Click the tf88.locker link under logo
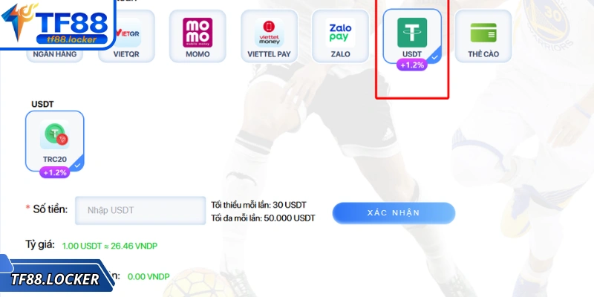The width and height of the screenshot is (594, 297). point(72,39)
